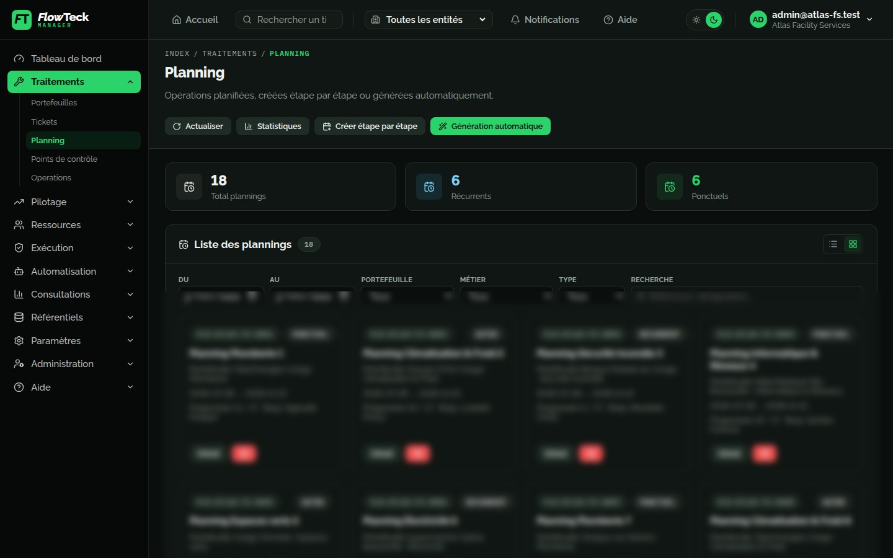This screenshot has height=558, width=893.
Task: Open Tableau de bord via its gauge icon
Action: coord(19,59)
